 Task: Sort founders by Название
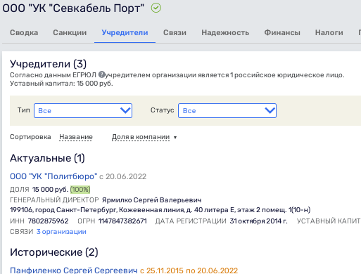tap(76, 137)
